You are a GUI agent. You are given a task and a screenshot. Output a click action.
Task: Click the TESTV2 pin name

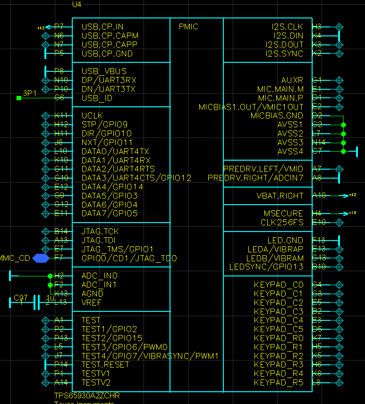(x=96, y=383)
